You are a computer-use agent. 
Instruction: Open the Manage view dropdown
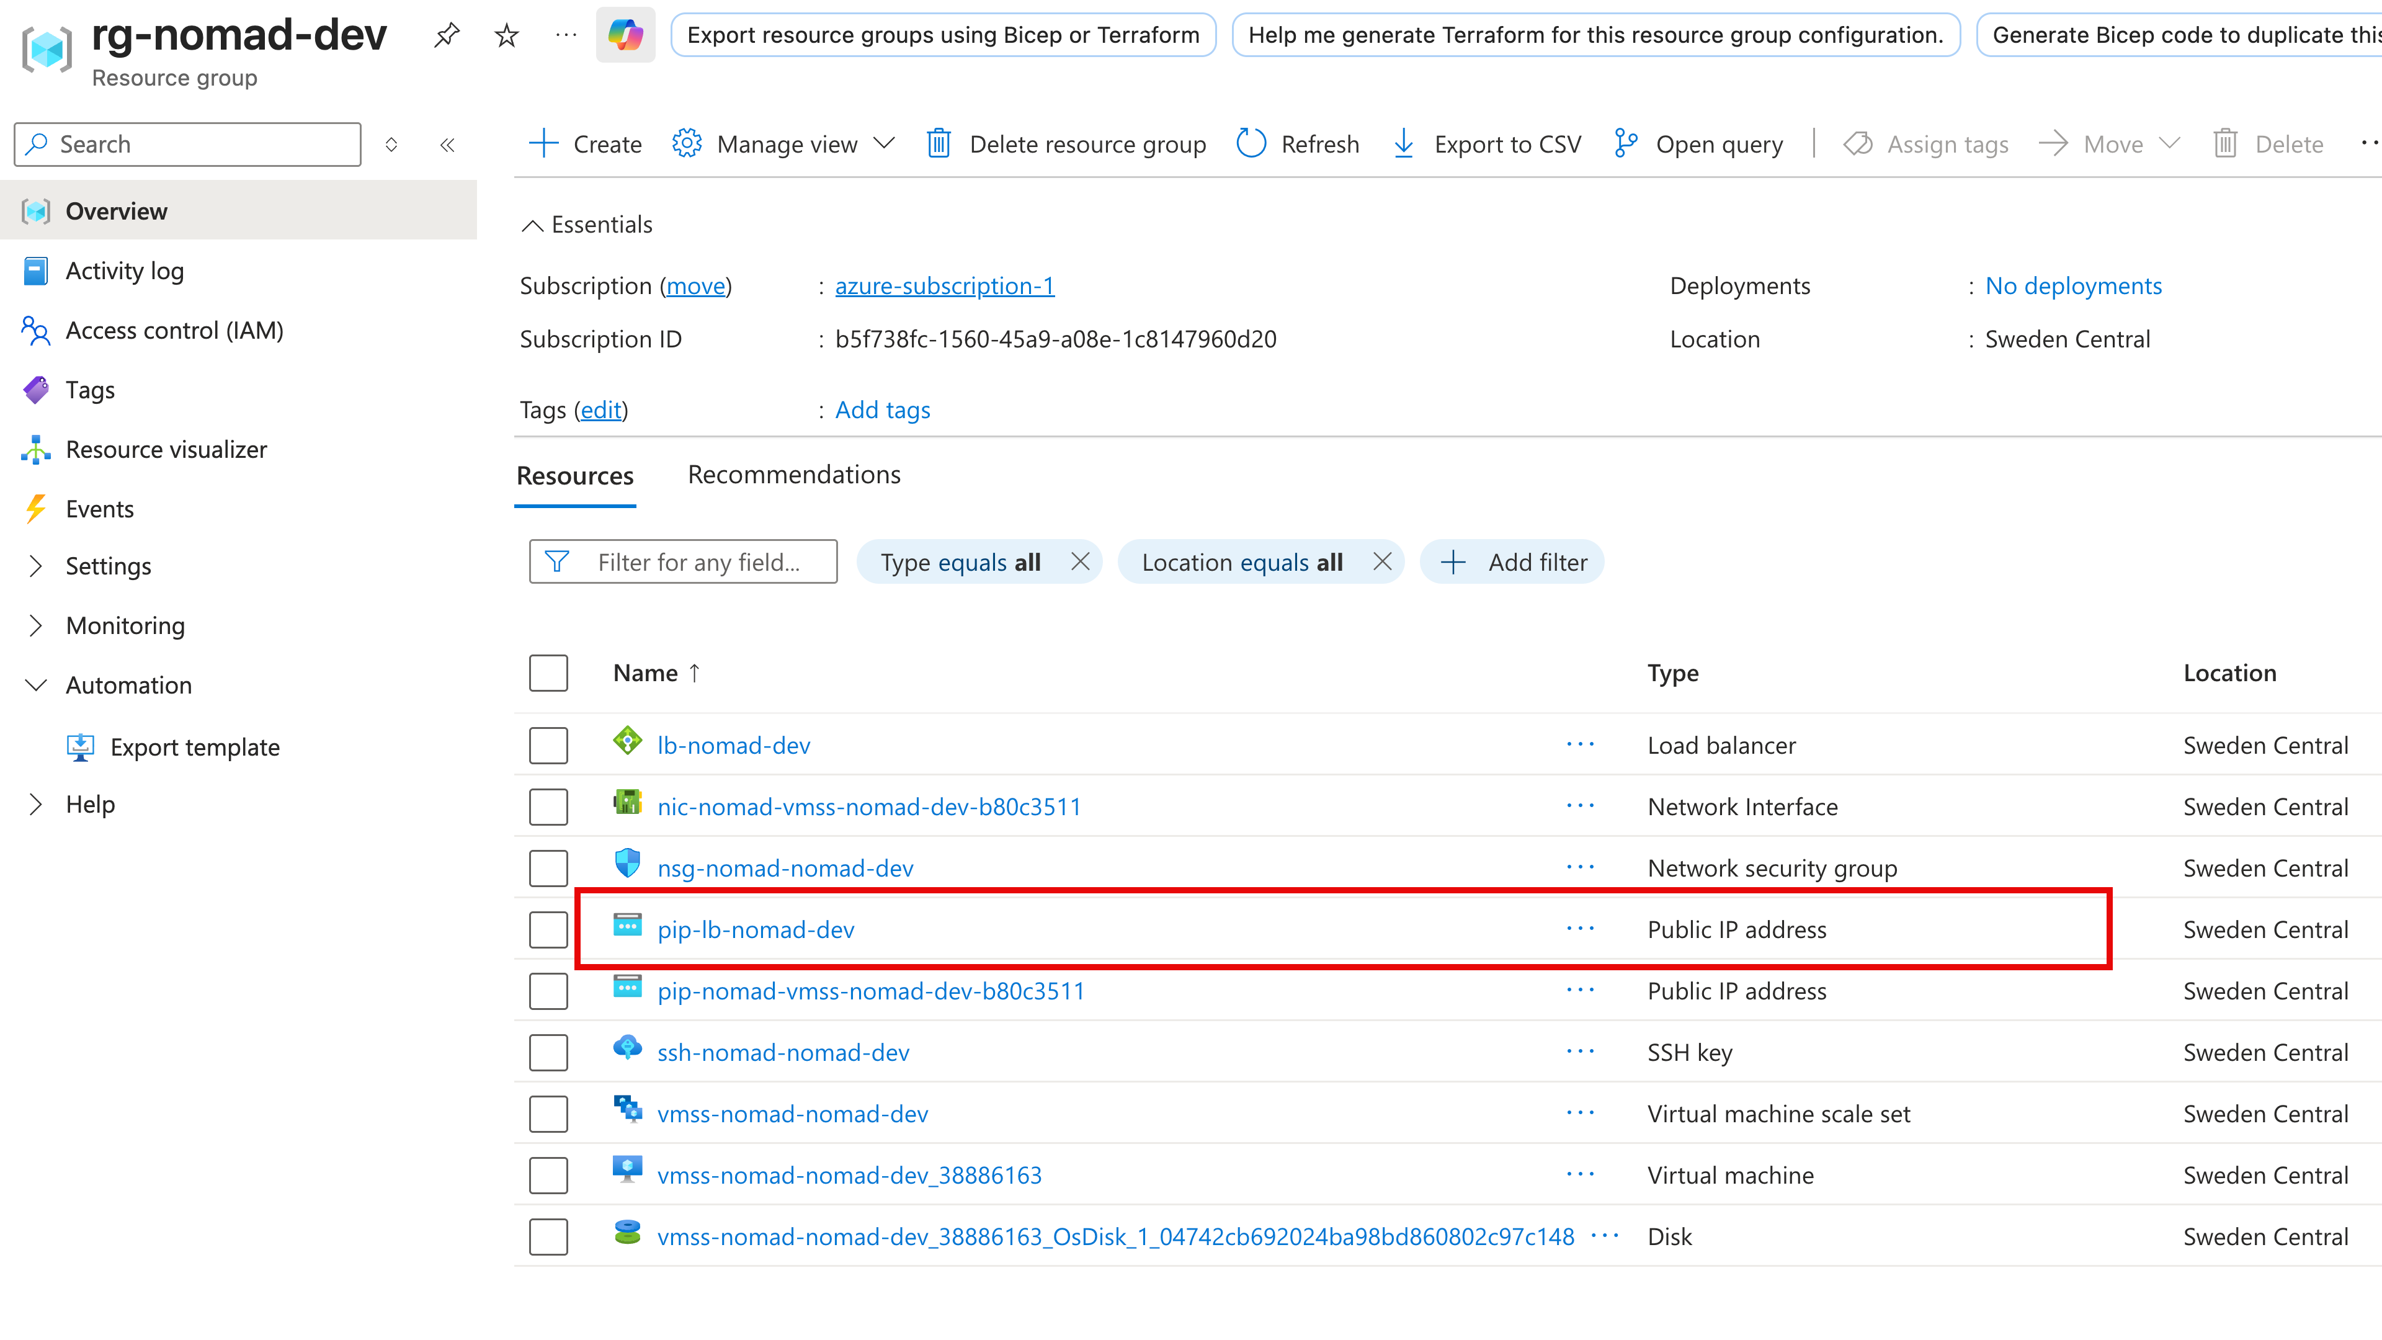point(787,143)
